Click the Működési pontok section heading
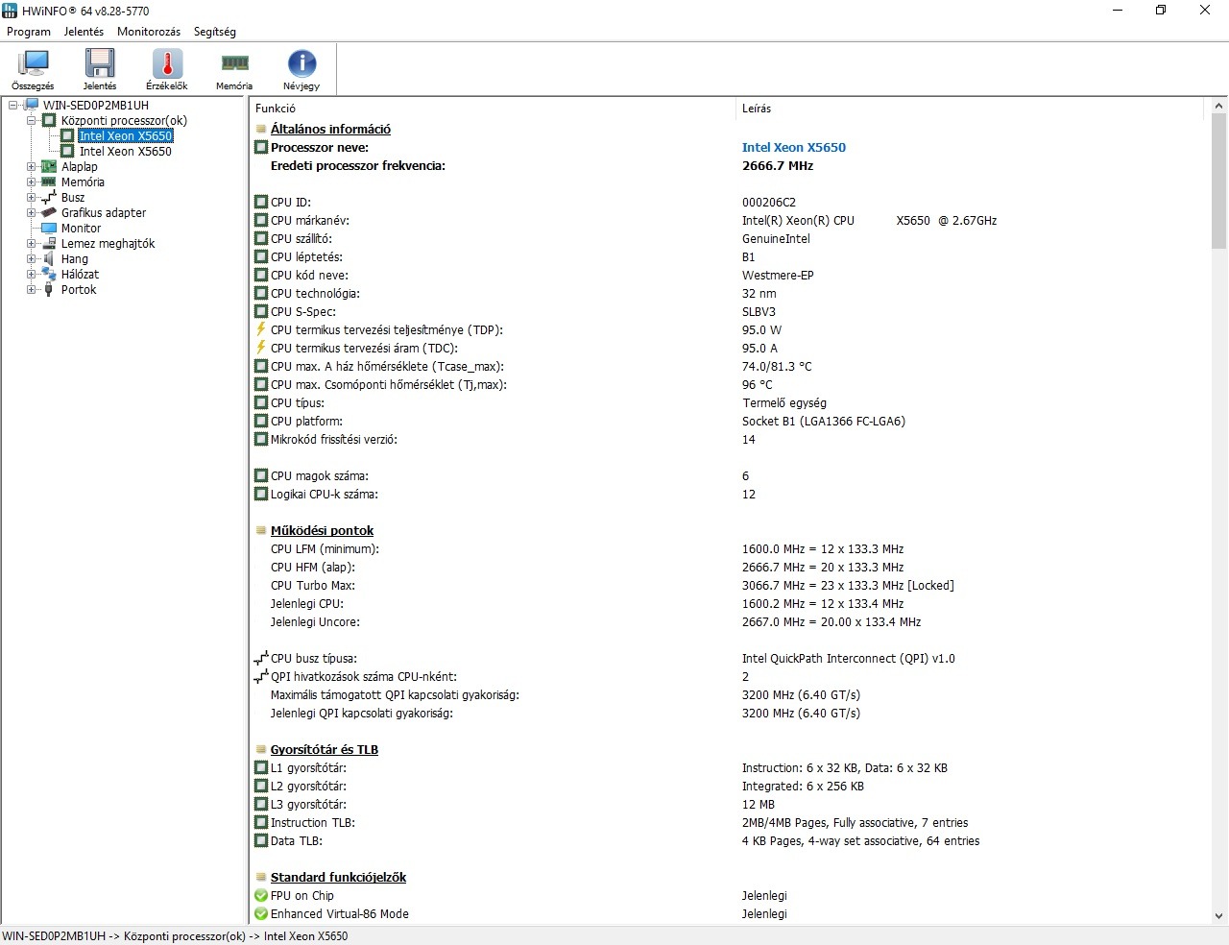 322,530
